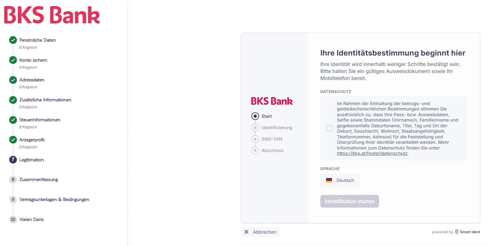This screenshot has height=246, width=490.
Task: Click the step 7 Legitimation circle icon
Action: (13, 160)
